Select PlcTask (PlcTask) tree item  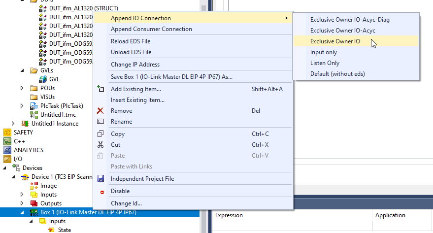point(62,106)
